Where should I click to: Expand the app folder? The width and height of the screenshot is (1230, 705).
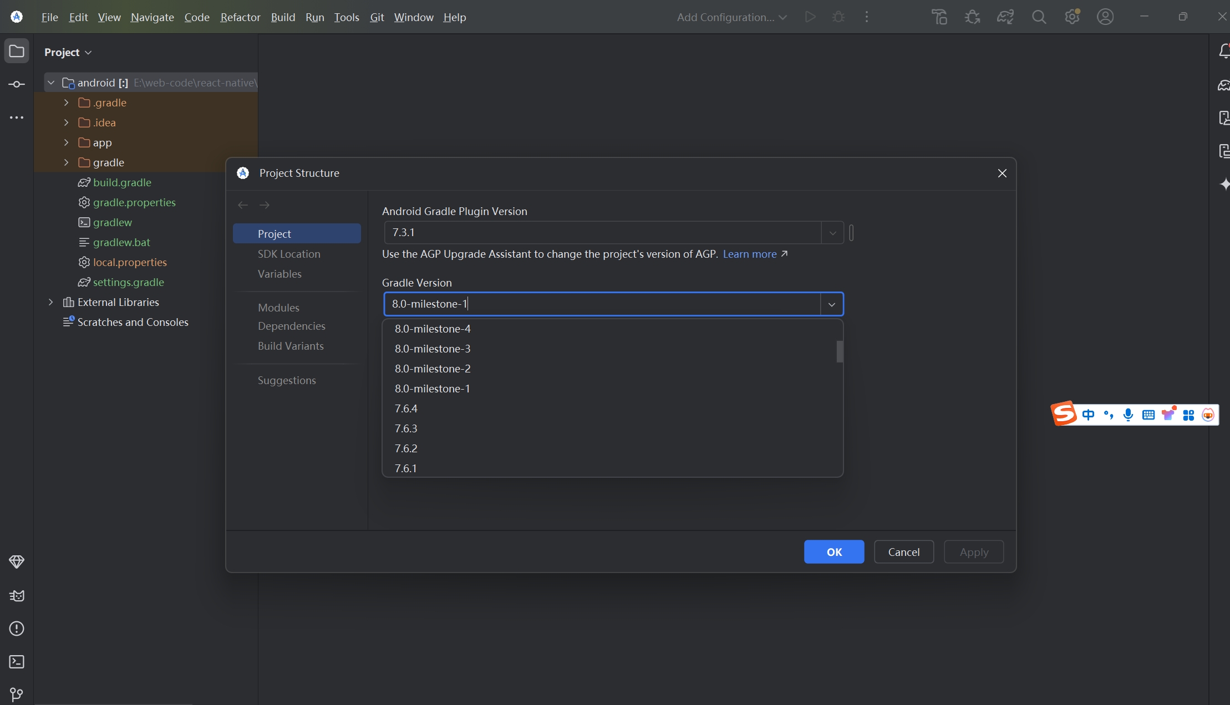(x=67, y=142)
